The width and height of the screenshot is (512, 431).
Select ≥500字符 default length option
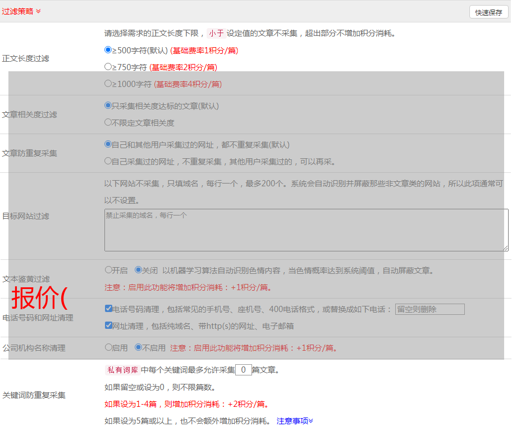coord(108,50)
